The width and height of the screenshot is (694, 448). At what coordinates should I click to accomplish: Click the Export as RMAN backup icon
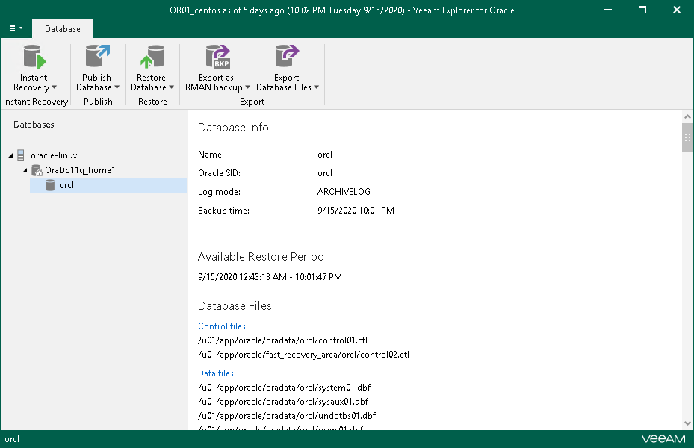click(x=217, y=57)
